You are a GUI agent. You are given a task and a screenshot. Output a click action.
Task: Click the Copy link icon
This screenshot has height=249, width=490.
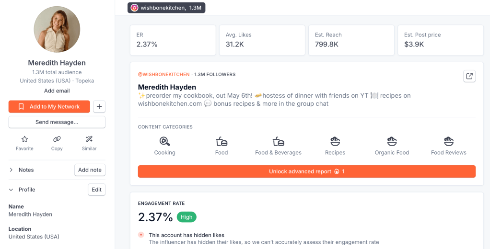(57, 139)
